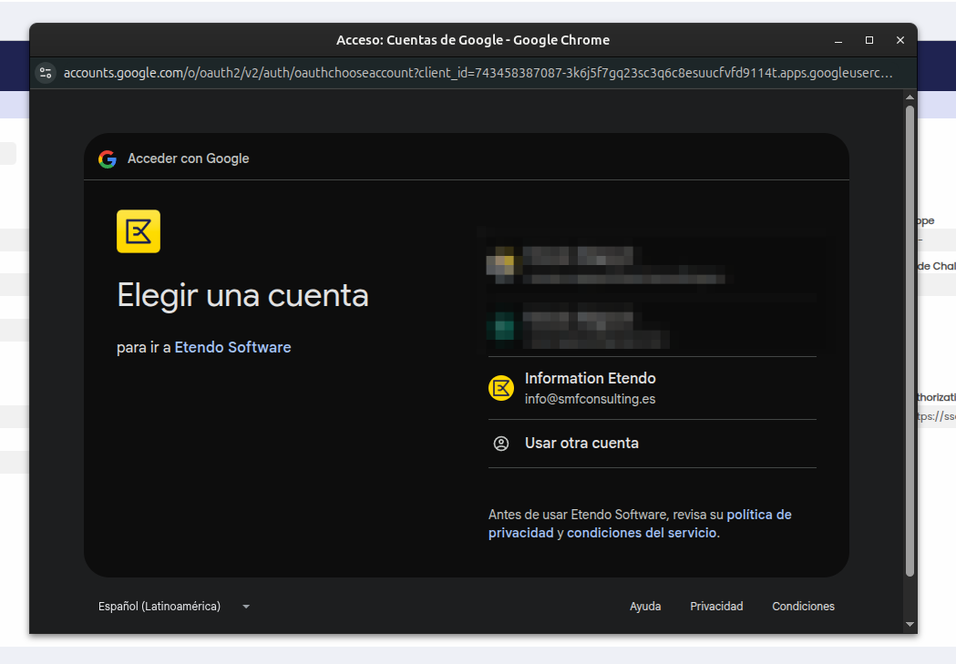The height and width of the screenshot is (664, 956).
Task: Select the first blurred account entry
Action: tap(652, 265)
